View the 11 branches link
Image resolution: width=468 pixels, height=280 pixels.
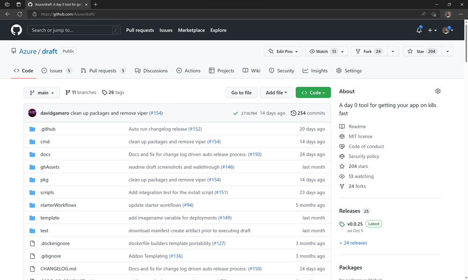click(x=81, y=92)
